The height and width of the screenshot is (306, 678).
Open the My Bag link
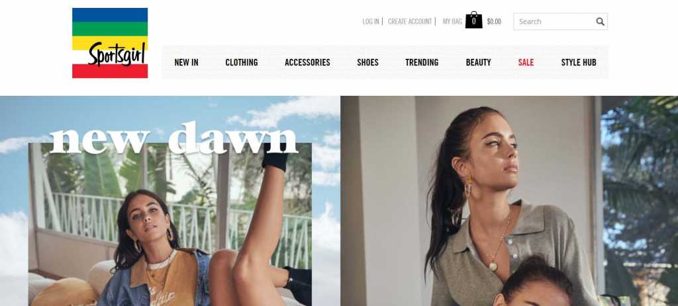[x=452, y=22]
